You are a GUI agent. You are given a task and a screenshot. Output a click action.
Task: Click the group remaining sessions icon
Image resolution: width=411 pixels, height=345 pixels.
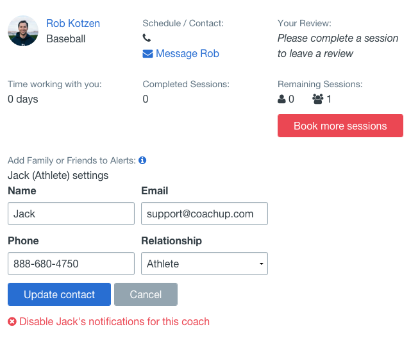(317, 99)
